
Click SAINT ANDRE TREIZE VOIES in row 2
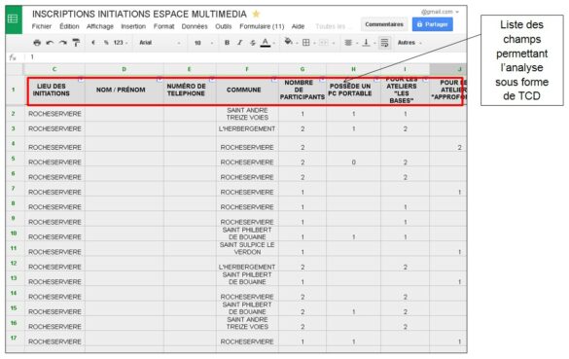coord(247,114)
